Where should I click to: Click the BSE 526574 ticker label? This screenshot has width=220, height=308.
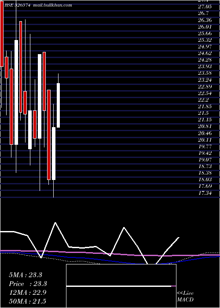tap(17, 5)
